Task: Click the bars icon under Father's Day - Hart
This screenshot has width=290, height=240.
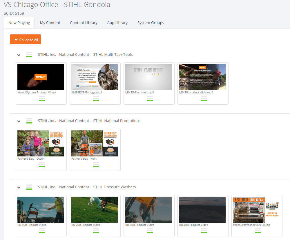Action: (96, 165)
